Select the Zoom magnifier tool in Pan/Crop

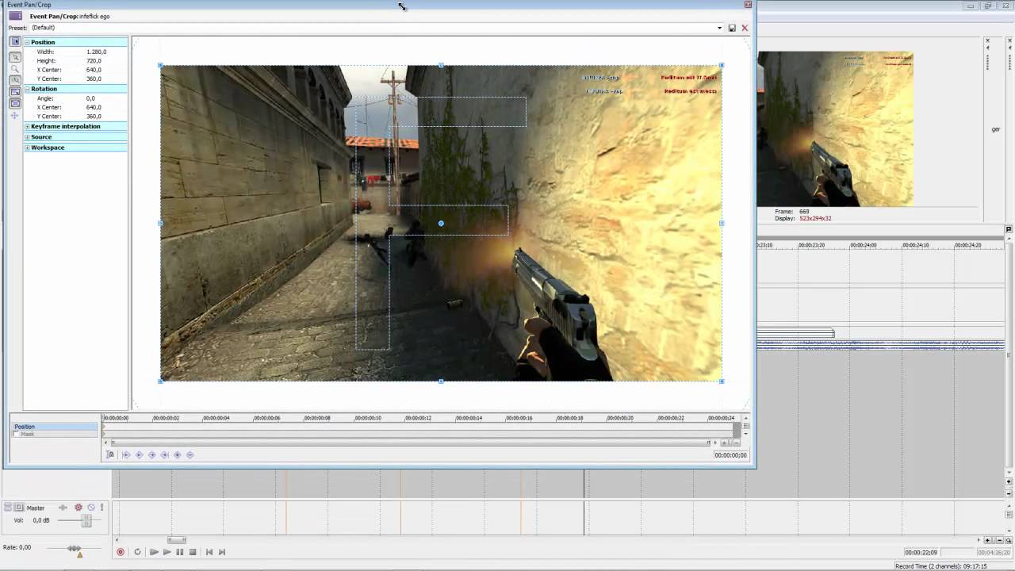point(15,69)
